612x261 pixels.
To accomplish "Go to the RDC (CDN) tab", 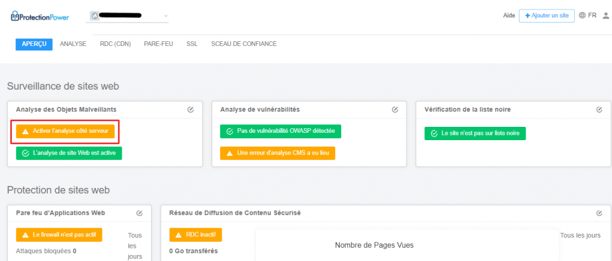I will pyautogui.click(x=115, y=44).
